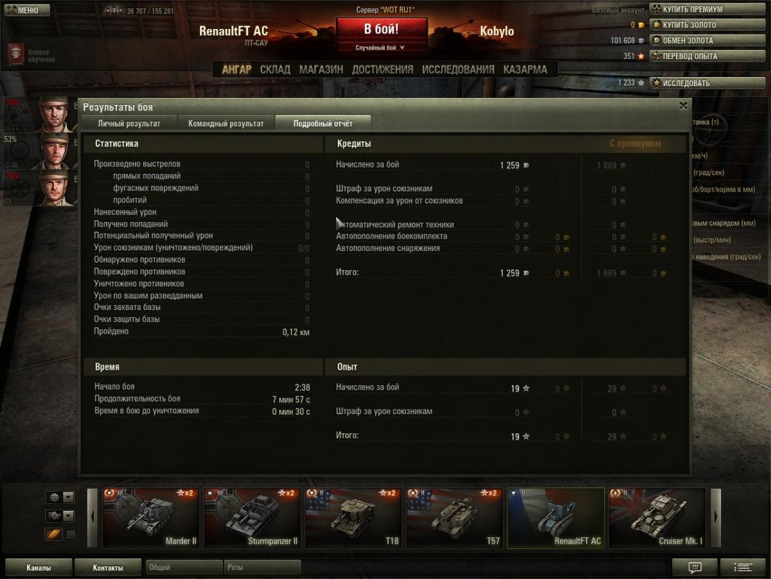Click the Опыт Итого value 19

coord(515,437)
